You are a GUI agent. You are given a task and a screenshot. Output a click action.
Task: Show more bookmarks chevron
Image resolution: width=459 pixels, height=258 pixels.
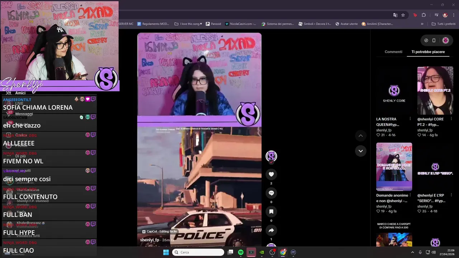click(x=422, y=24)
